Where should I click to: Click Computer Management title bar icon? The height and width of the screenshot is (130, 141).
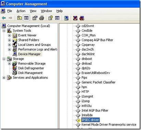(x=3, y=4)
